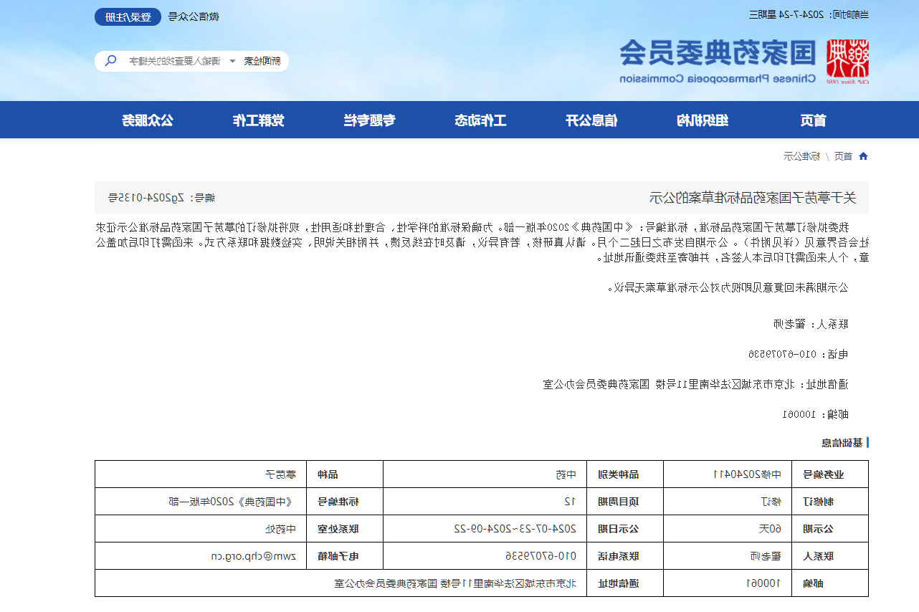Select 信息公开 in the navigation bar
The width and height of the screenshot is (919, 612).
click(x=591, y=120)
